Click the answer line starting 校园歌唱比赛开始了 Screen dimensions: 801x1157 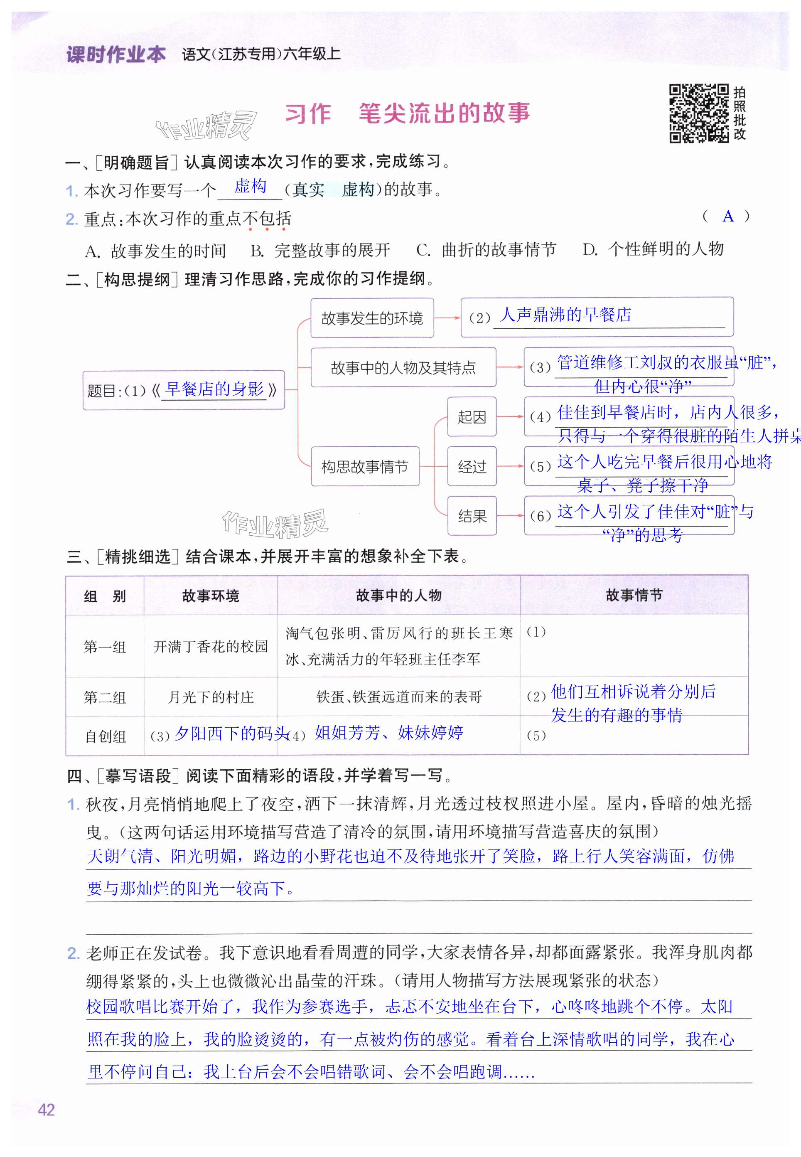(410, 1007)
